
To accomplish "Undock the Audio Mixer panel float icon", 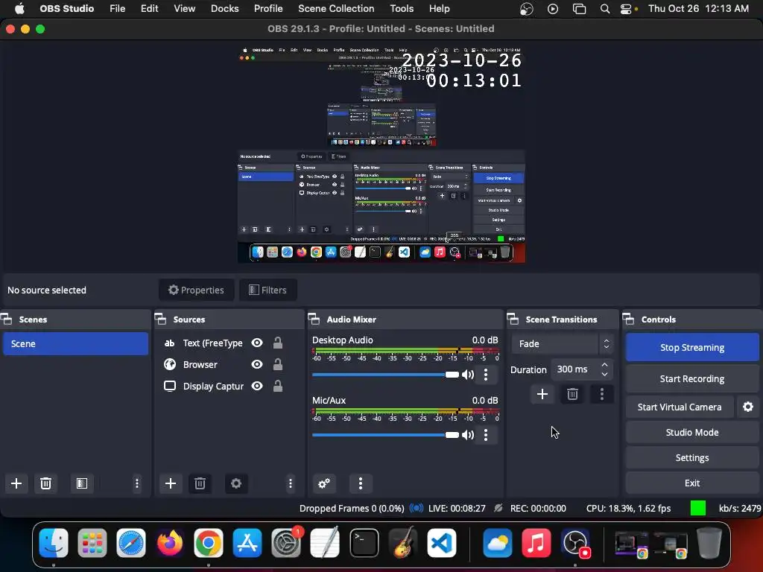I will pyautogui.click(x=314, y=319).
